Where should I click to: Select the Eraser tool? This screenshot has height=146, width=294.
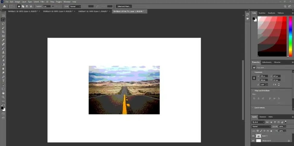(3, 60)
